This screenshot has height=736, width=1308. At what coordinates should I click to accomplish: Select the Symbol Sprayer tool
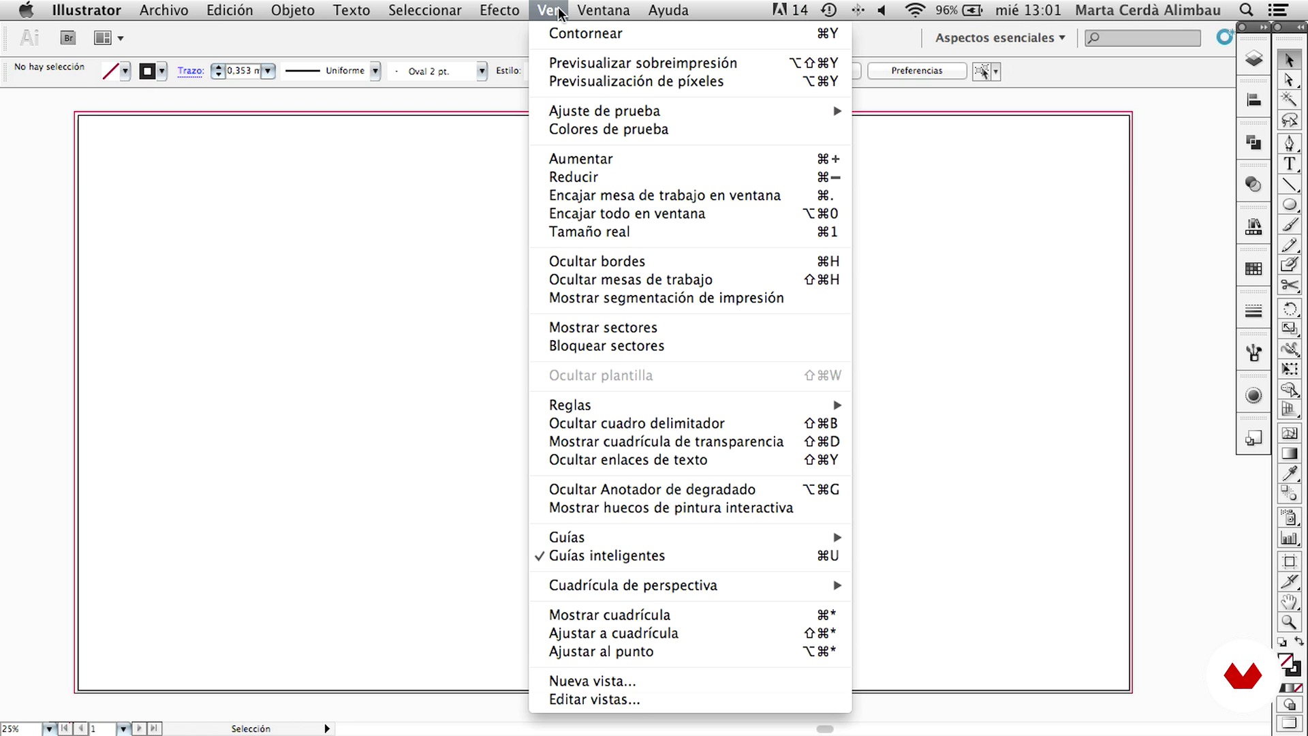coord(1289,517)
